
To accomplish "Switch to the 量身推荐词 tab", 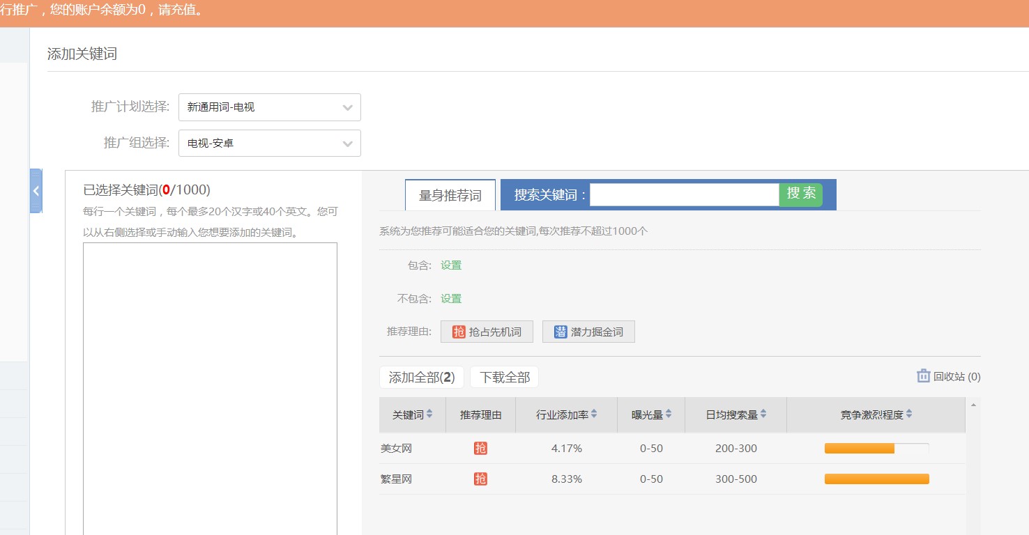I will (450, 195).
